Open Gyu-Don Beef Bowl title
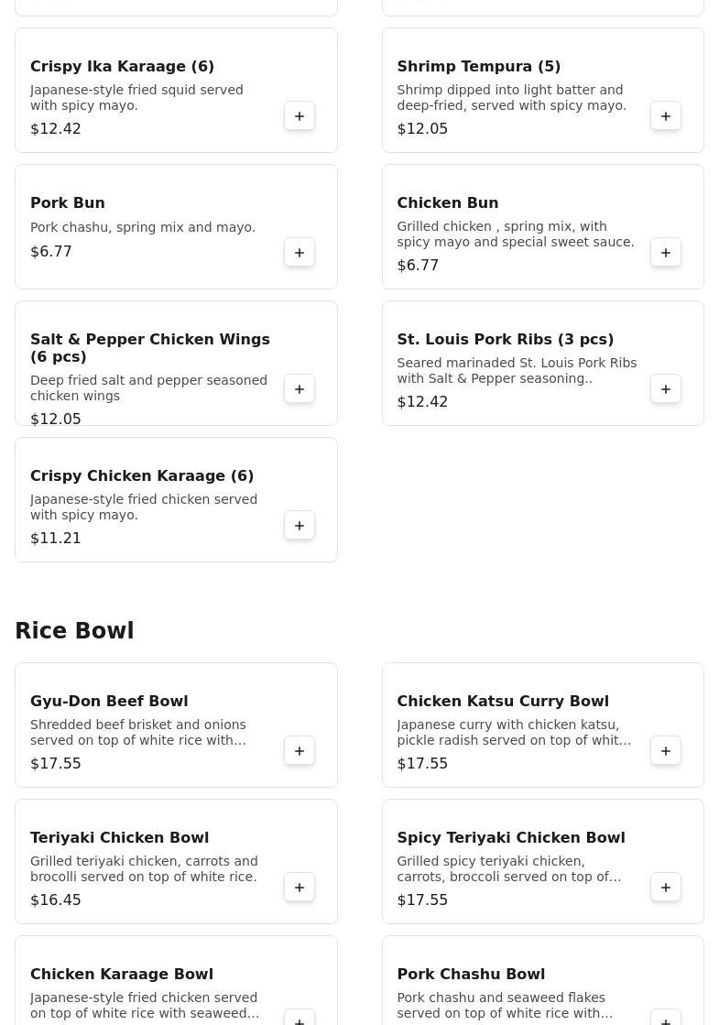This screenshot has width=719, height=1025. point(109,702)
